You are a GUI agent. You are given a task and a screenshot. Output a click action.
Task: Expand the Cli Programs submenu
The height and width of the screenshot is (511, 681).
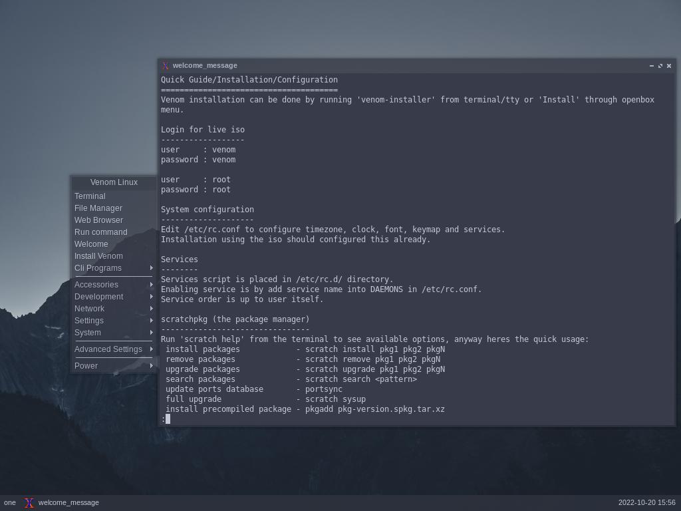[113, 268]
